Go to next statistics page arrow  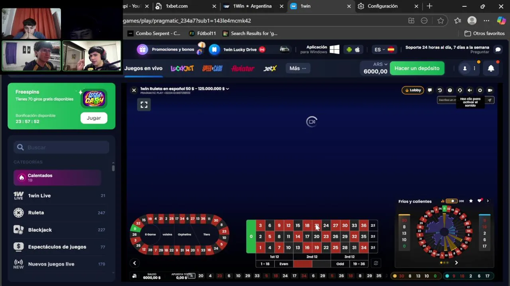456,263
